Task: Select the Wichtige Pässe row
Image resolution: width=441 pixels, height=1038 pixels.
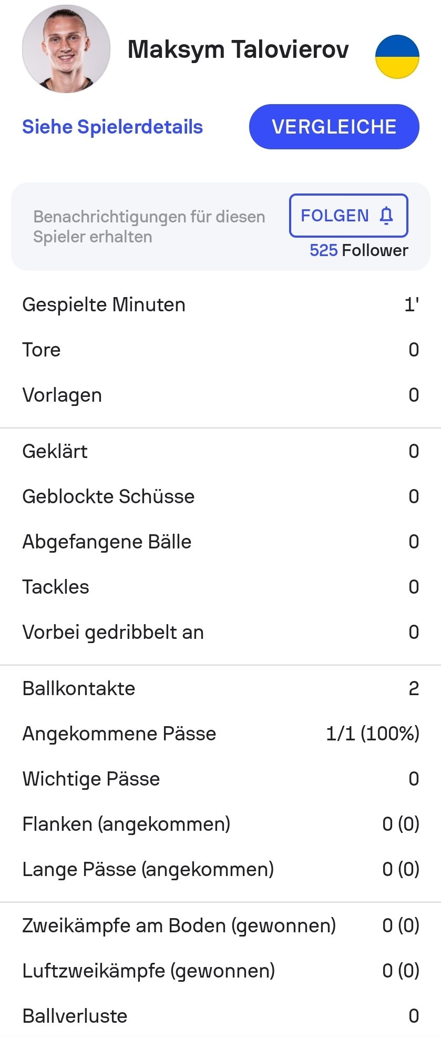Action: [x=220, y=779]
